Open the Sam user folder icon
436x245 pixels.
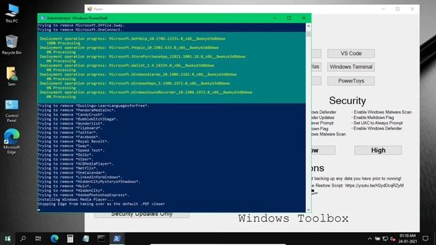(12, 76)
